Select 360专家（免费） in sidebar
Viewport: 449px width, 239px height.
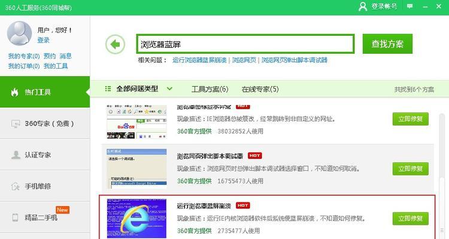pos(45,124)
